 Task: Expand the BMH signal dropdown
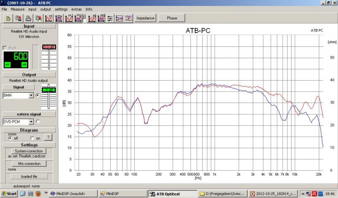point(31,95)
